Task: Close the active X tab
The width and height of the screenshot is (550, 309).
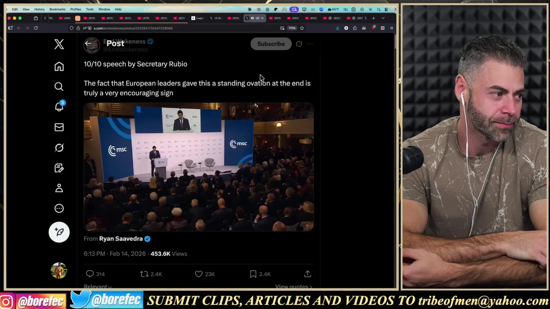Action: 262,18
